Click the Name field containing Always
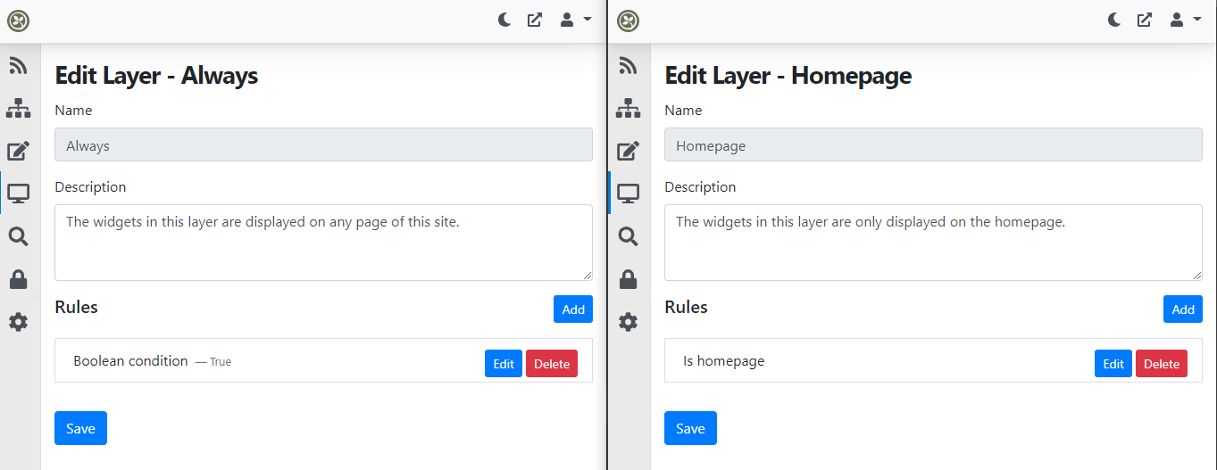 click(323, 144)
